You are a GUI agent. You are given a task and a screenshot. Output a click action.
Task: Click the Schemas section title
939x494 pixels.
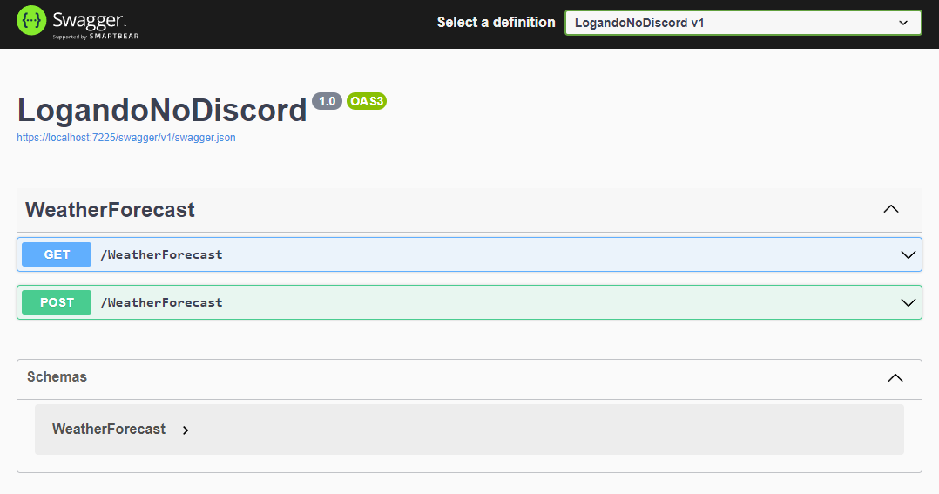[x=57, y=376]
